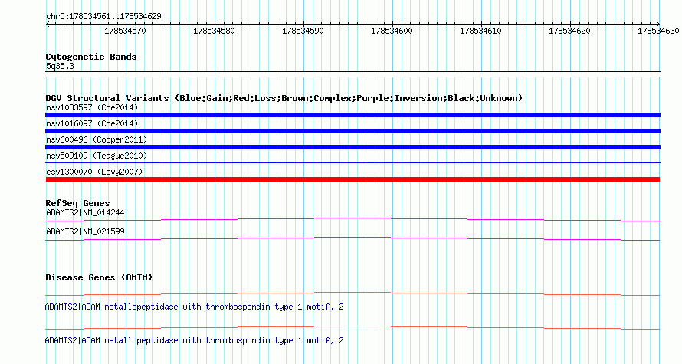Select the DGV Structural Variants track title
This screenshot has width=682, height=364.
click(284, 98)
